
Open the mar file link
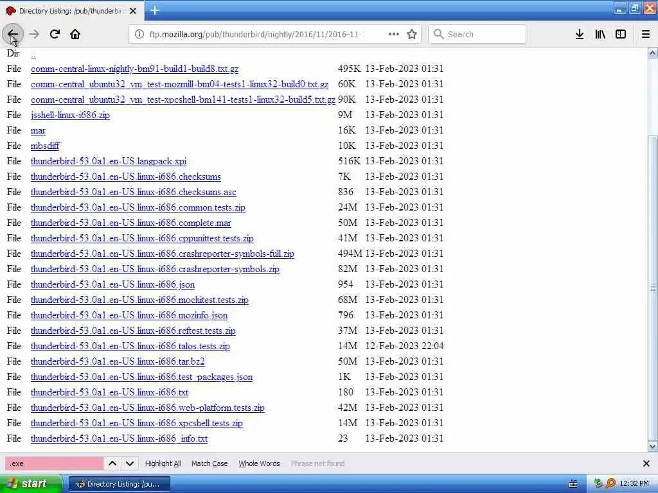(38, 130)
